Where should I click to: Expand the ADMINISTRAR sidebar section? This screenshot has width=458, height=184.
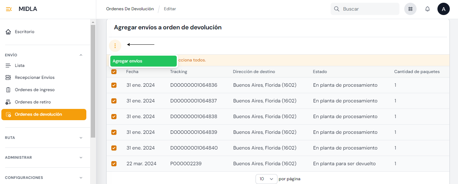click(81, 158)
